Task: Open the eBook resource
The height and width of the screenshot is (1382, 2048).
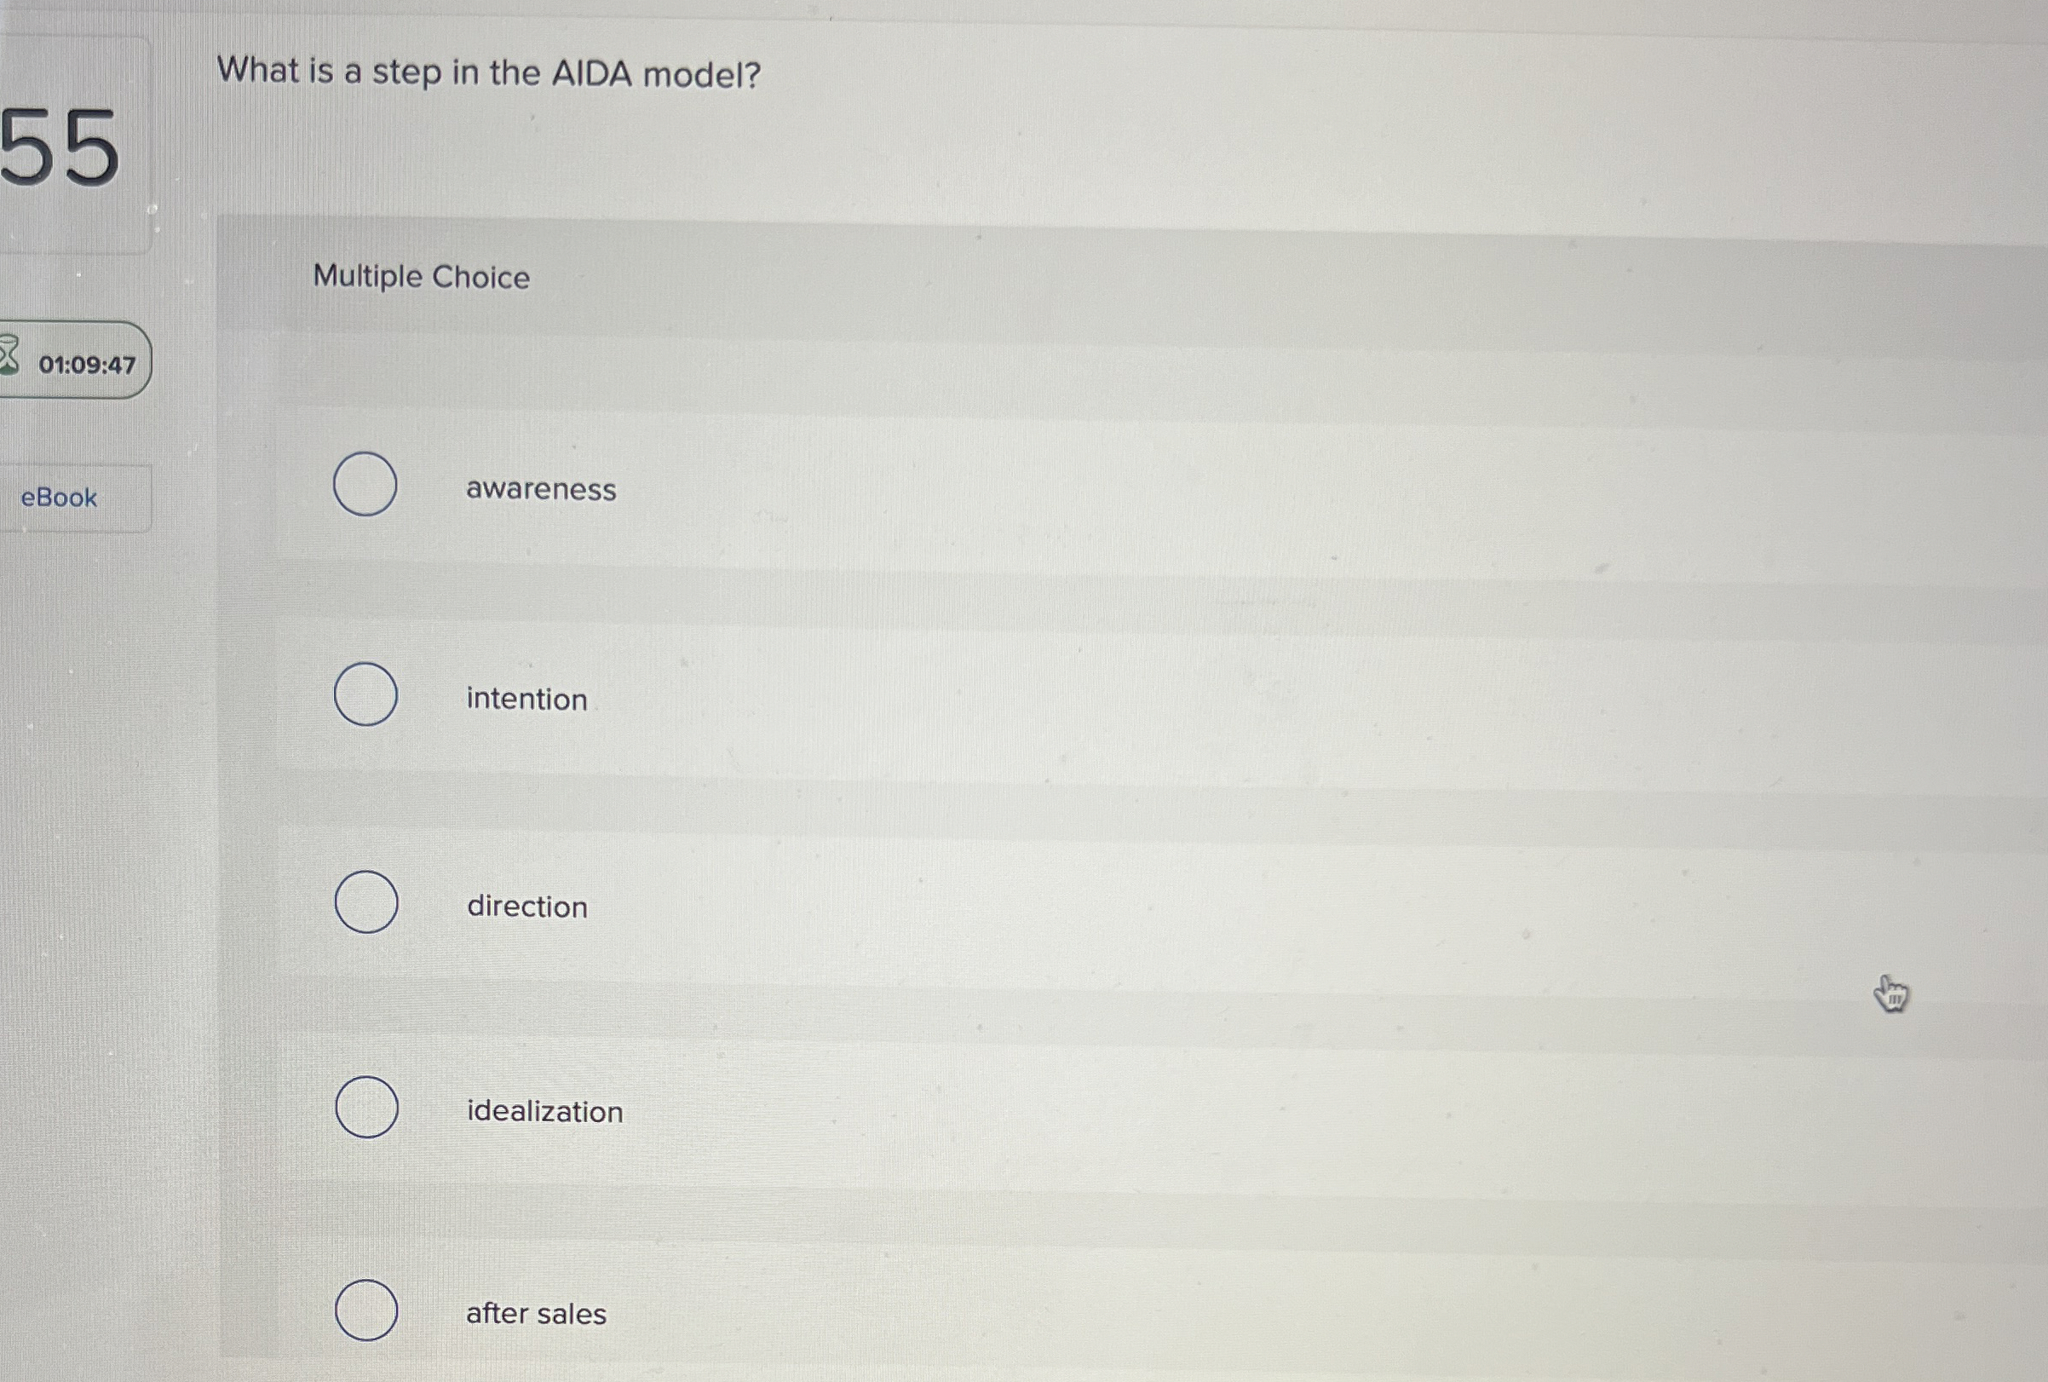Action: point(57,498)
